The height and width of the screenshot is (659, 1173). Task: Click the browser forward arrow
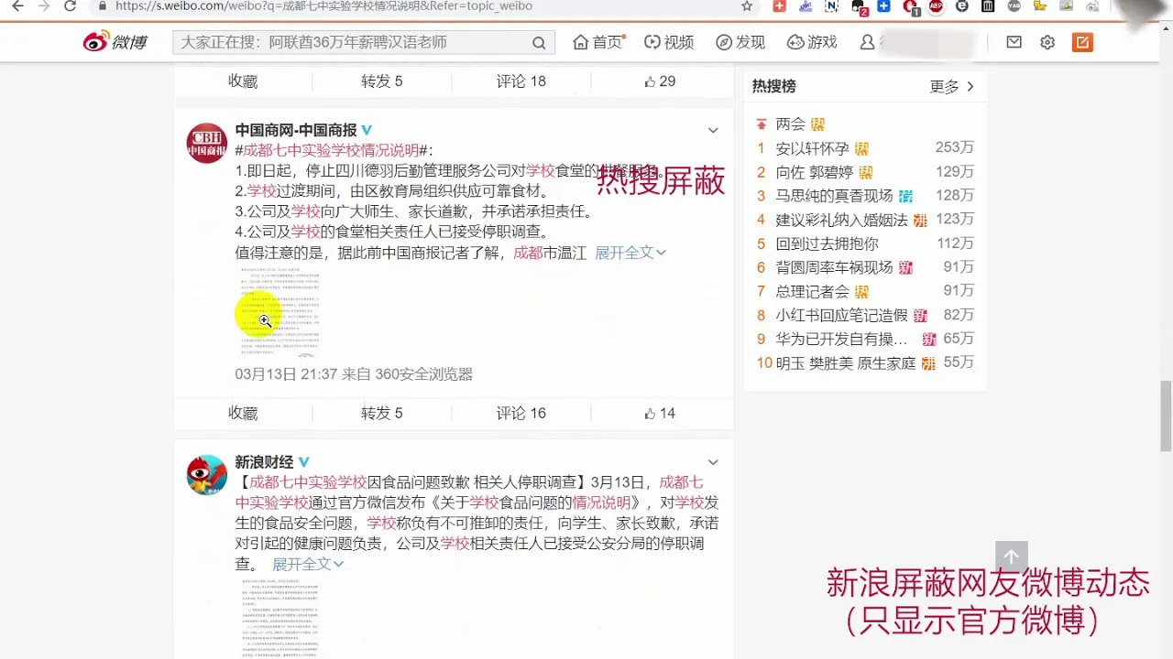[x=44, y=6]
